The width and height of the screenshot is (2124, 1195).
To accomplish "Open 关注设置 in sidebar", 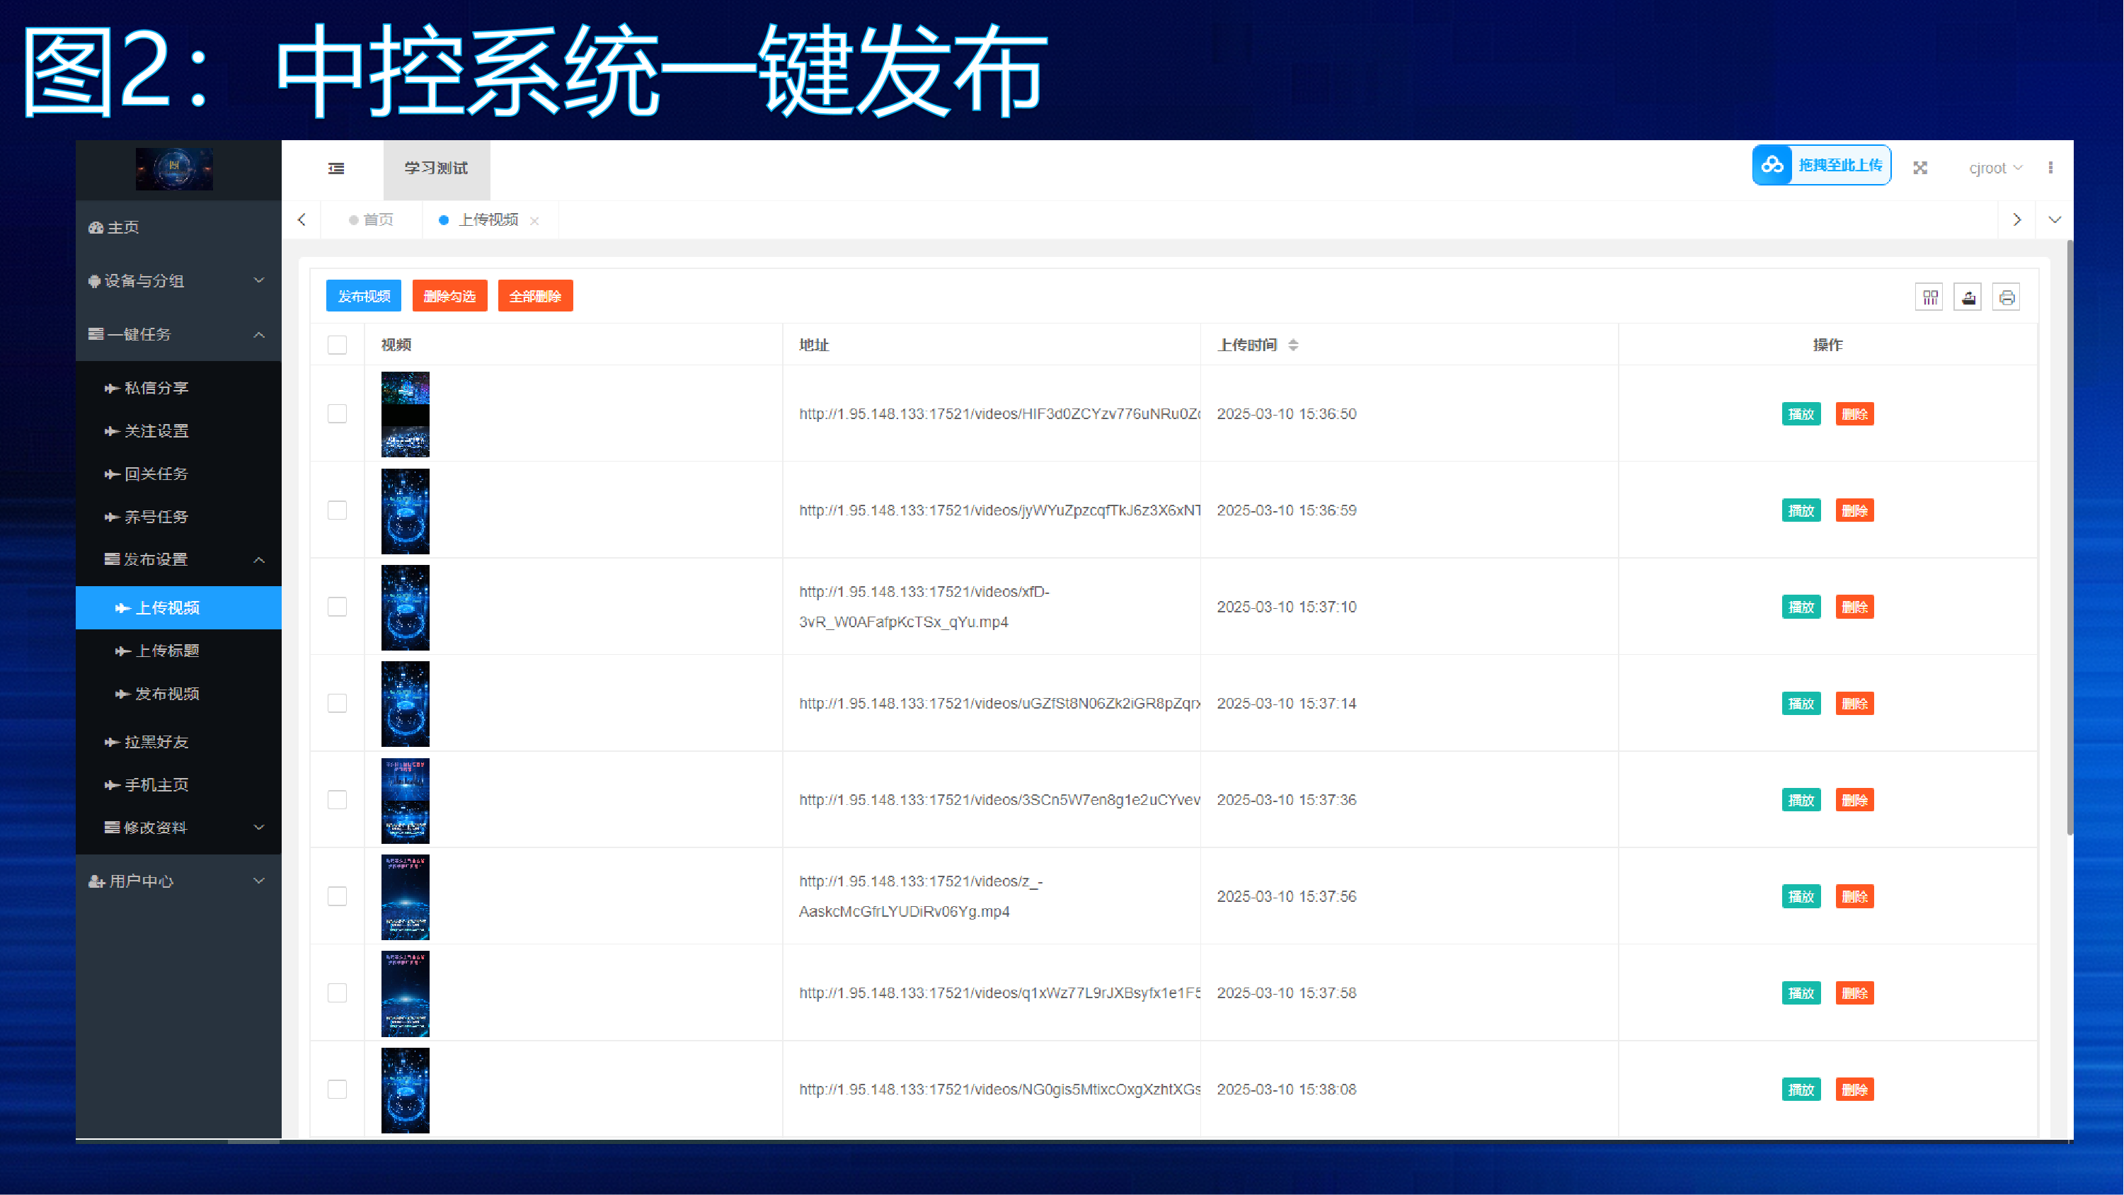I will click(x=179, y=430).
